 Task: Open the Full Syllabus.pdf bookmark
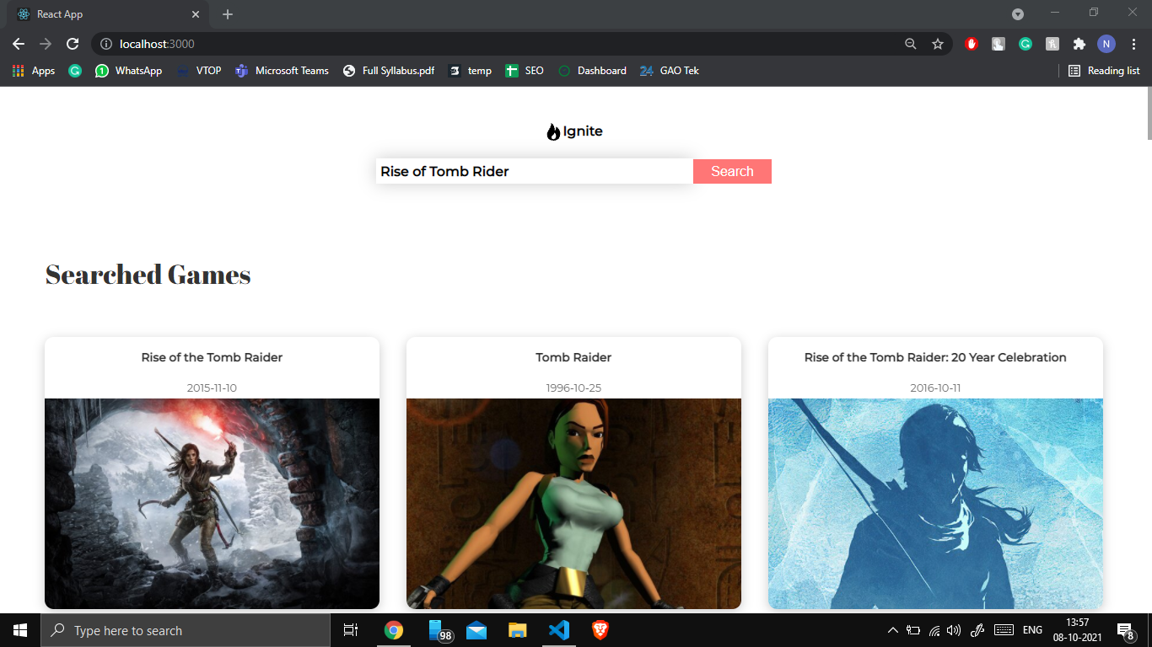389,71
